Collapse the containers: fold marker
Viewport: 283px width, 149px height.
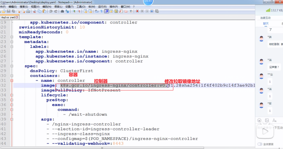point(12,76)
